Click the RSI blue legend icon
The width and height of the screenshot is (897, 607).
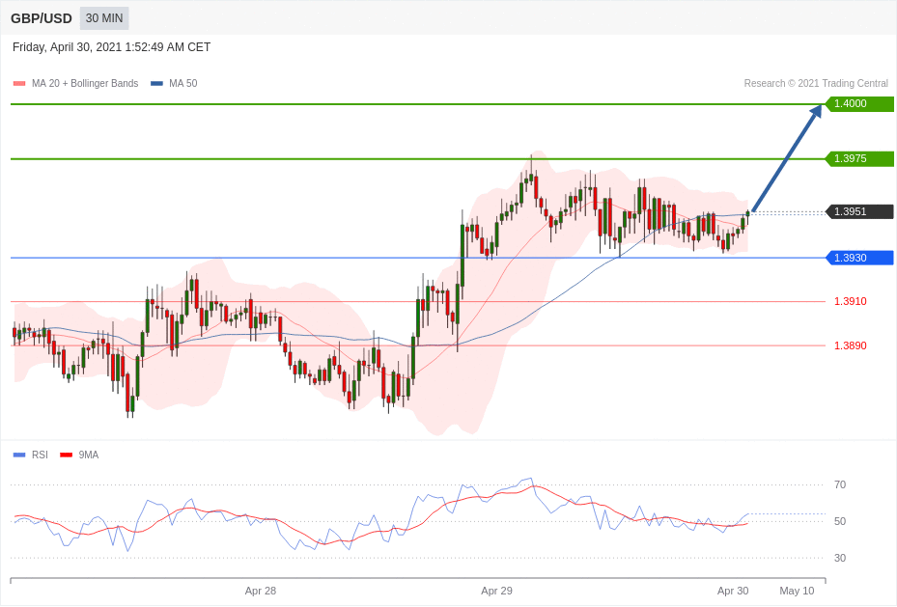(19, 455)
